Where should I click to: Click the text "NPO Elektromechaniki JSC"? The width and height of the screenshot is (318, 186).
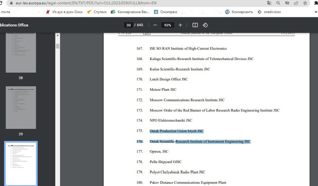[171, 120]
